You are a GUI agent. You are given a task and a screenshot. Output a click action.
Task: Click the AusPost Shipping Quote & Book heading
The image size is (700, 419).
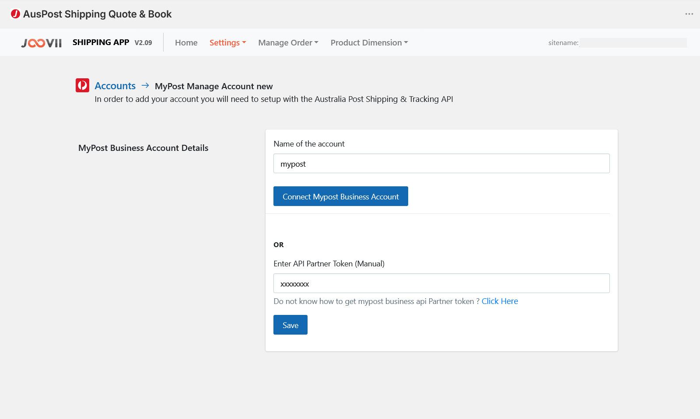click(x=97, y=14)
